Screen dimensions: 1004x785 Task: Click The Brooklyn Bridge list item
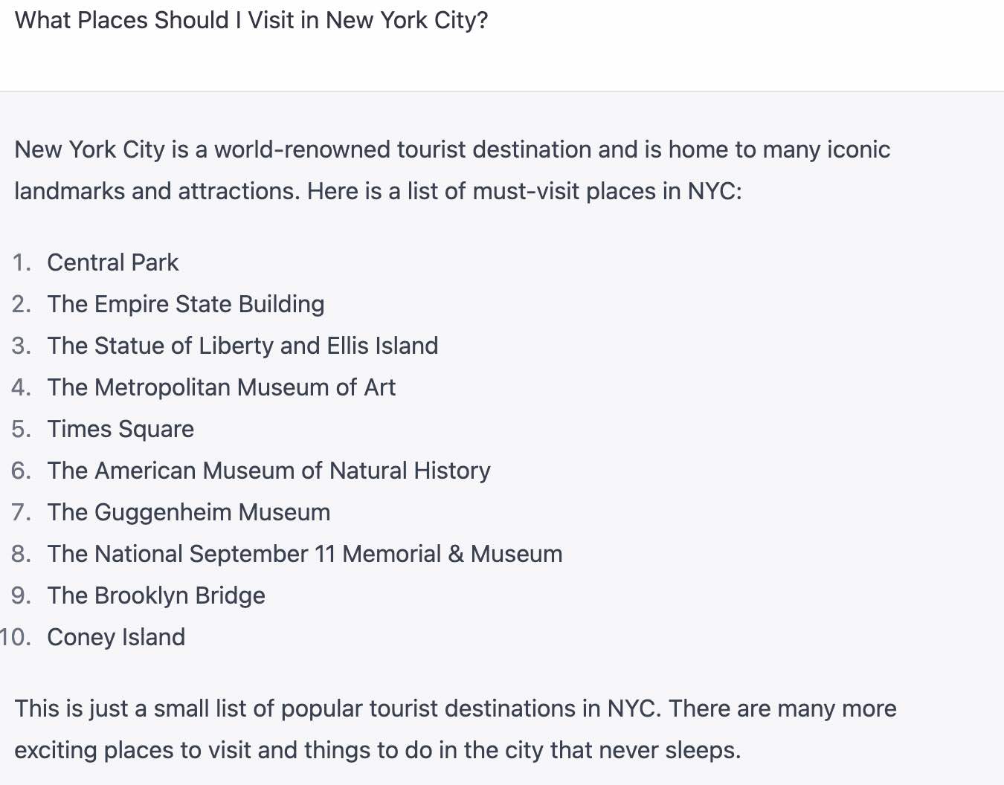(x=156, y=595)
